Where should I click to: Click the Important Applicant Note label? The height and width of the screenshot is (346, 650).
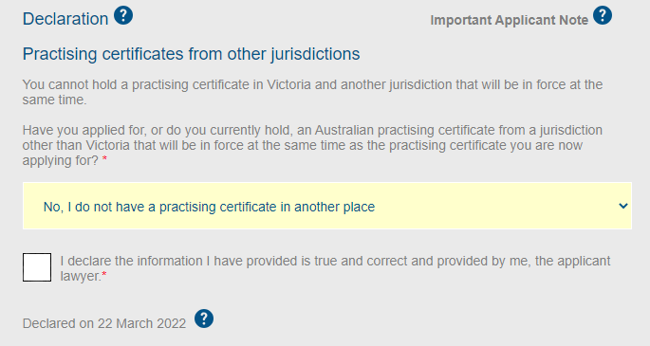click(509, 20)
